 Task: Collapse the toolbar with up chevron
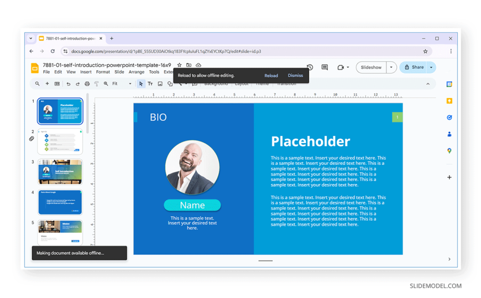click(x=428, y=84)
